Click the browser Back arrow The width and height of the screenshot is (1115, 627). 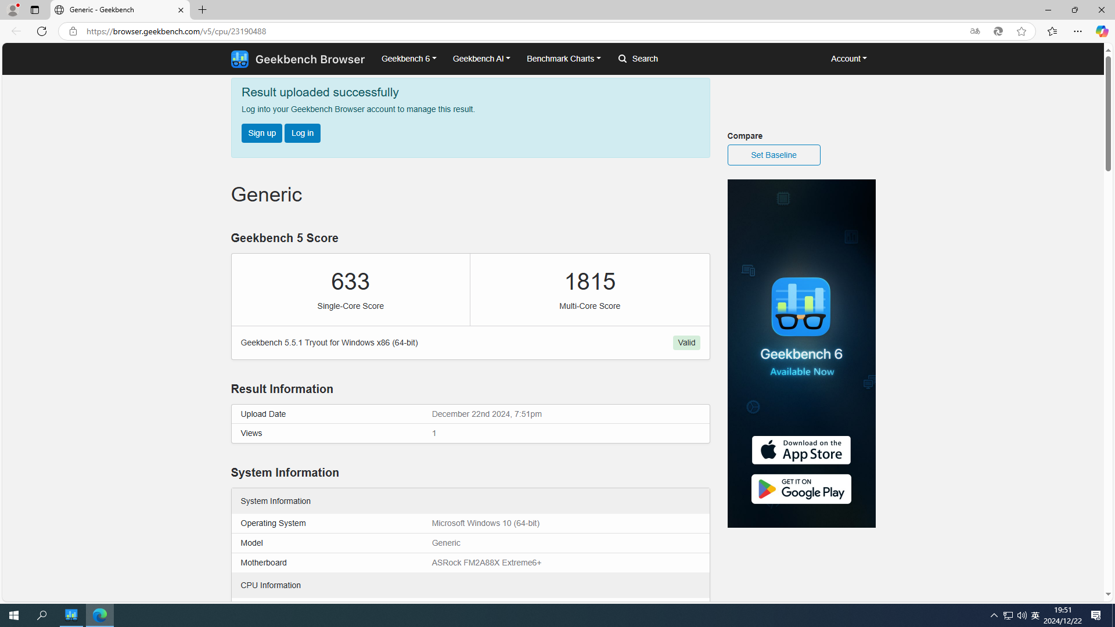tap(16, 31)
